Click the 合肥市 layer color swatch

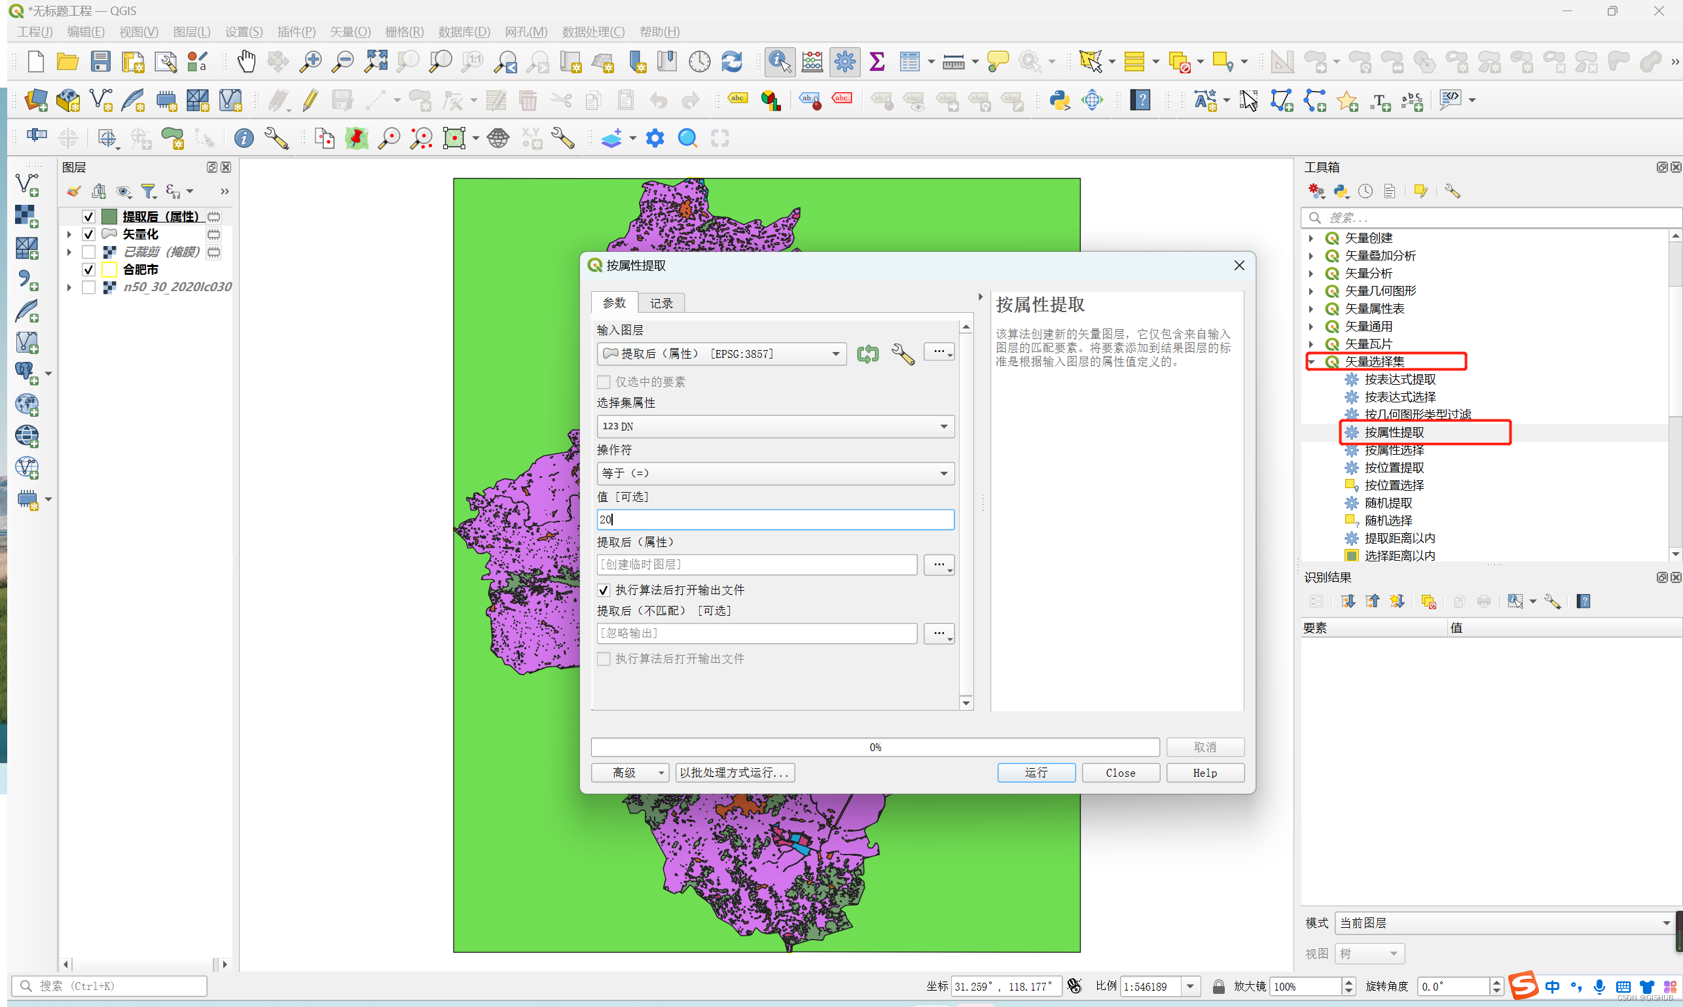coord(109,270)
